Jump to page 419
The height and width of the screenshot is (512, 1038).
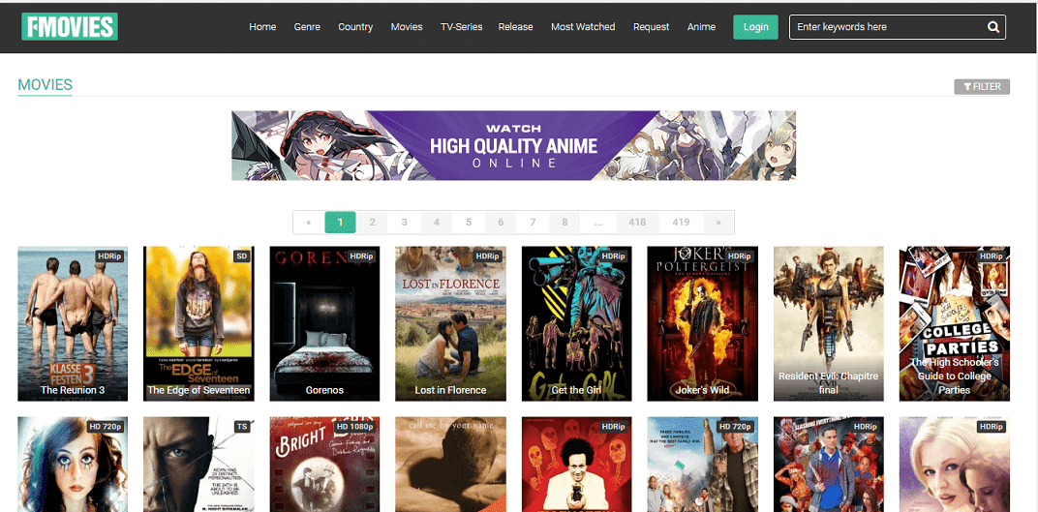[x=681, y=223]
